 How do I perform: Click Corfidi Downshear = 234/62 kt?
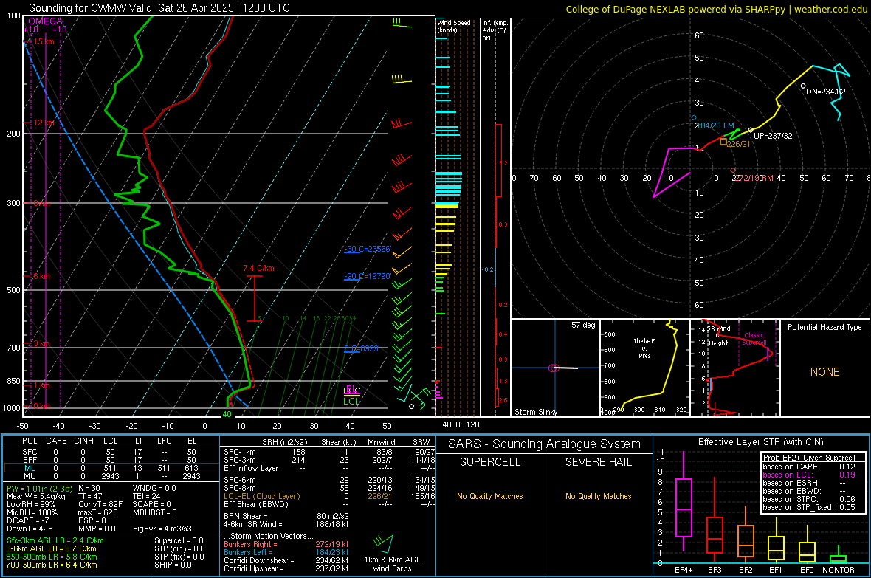(x=286, y=561)
